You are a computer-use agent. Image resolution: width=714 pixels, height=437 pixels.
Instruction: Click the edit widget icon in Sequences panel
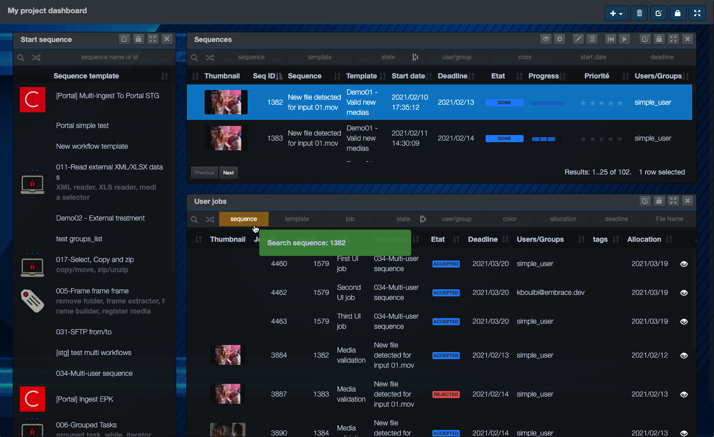[645, 39]
